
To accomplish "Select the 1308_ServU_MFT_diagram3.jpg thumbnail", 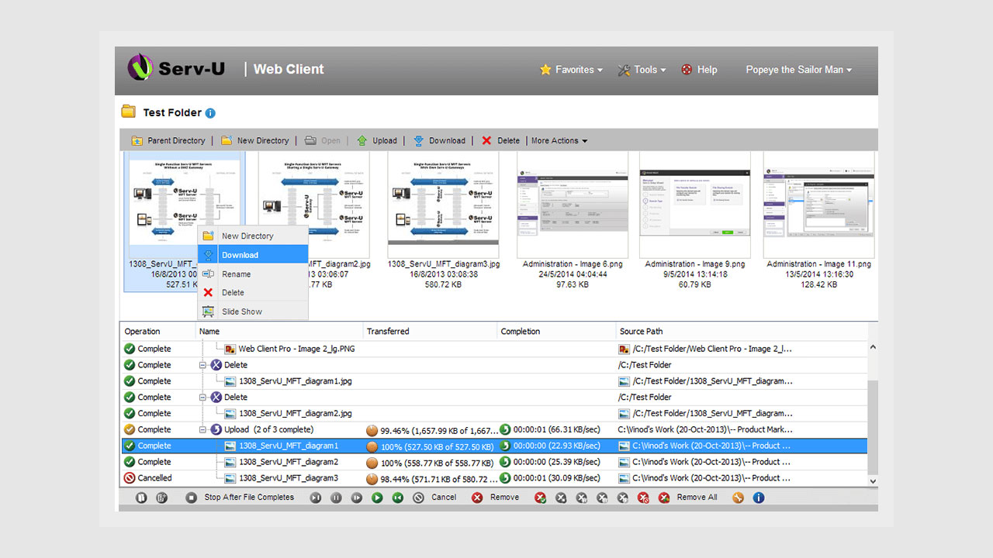I will pos(444,221).
